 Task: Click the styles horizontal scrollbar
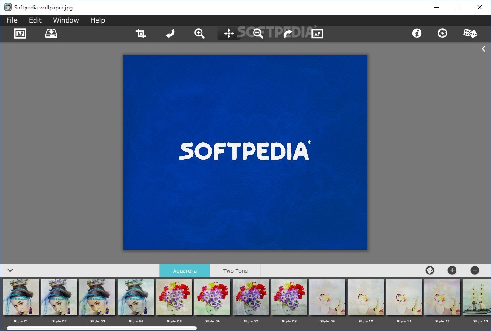click(102, 328)
